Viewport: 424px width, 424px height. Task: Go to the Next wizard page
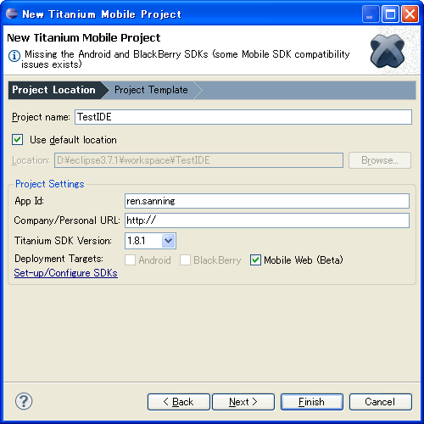(x=243, y=402)
